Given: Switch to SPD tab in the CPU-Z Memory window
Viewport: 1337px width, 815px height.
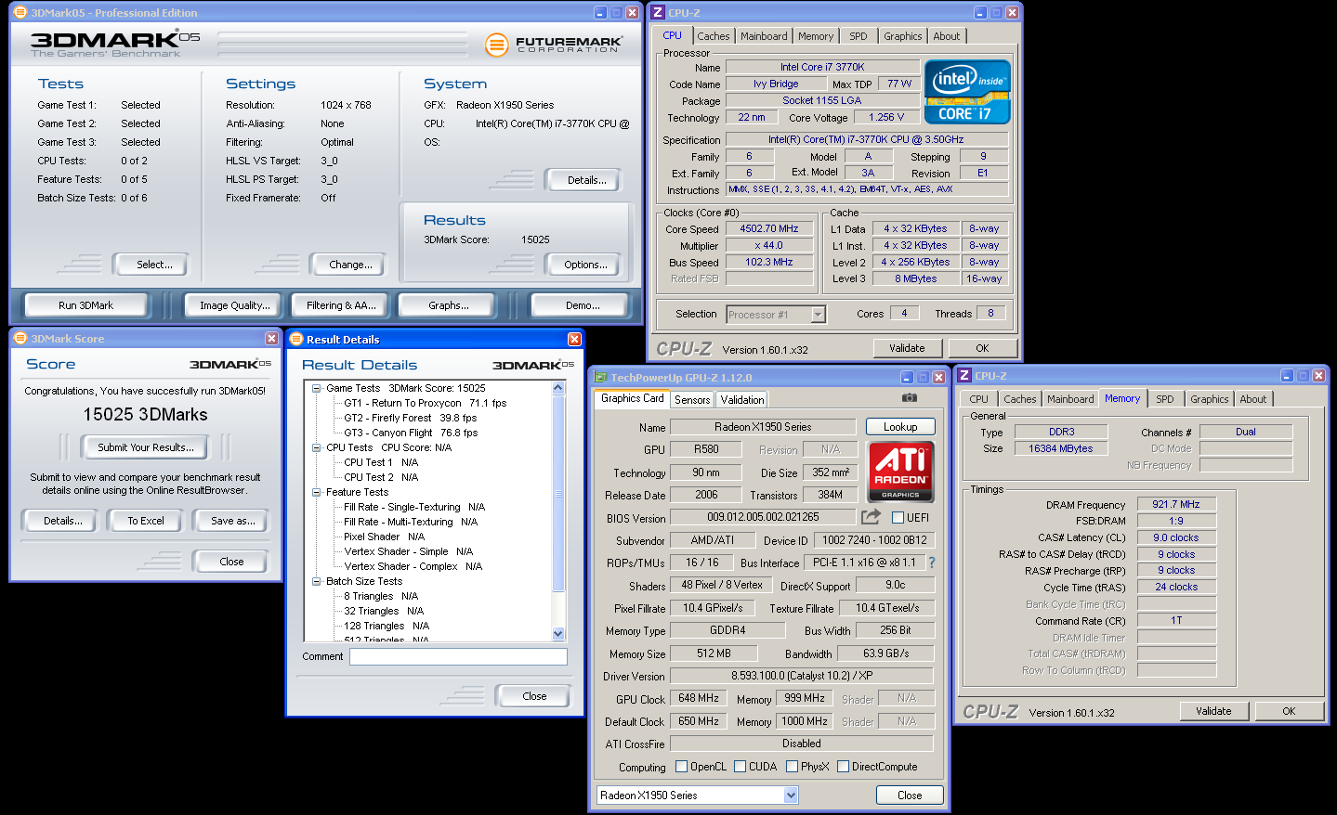Looking at the screenshot, I should point(1165,399).
